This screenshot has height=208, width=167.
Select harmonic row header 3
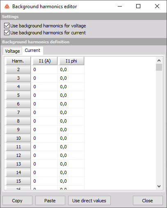click(x=18, y=78)
